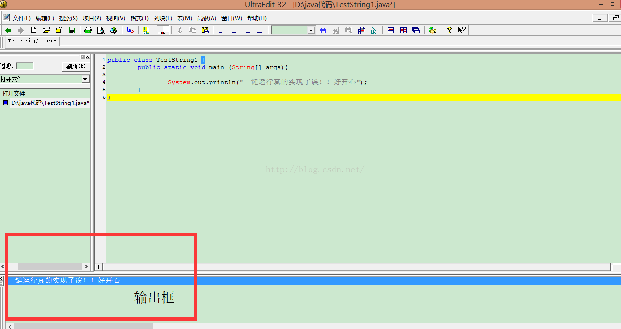The height and width of the screenshot is (329, 621).
Task: Click the document minimize button in menu bar
Action: (599, 18)
